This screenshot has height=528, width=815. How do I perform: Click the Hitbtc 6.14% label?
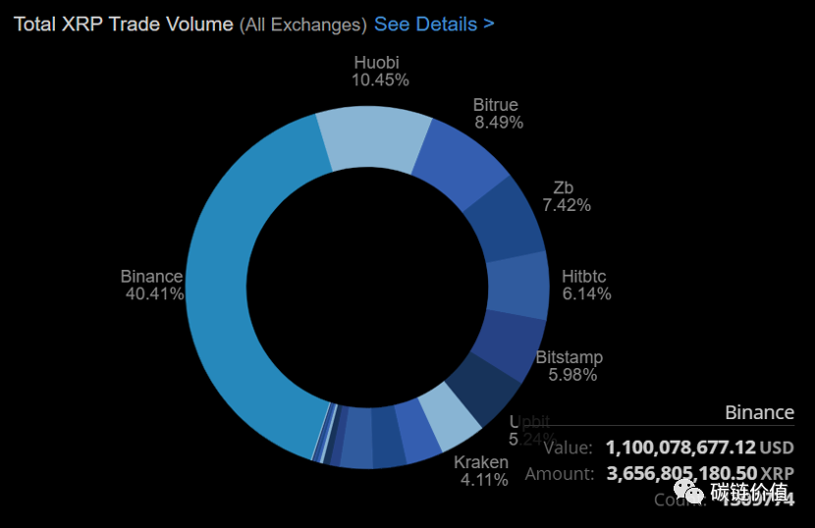tap(586, 285)
